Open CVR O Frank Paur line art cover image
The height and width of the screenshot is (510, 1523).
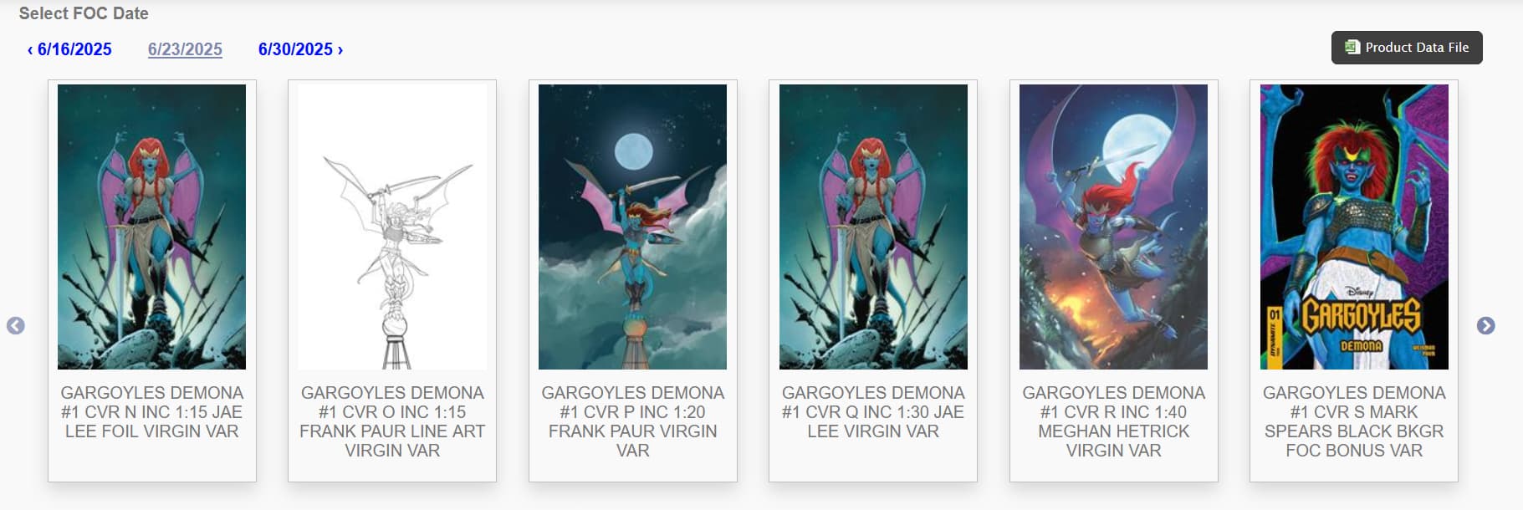392,227
